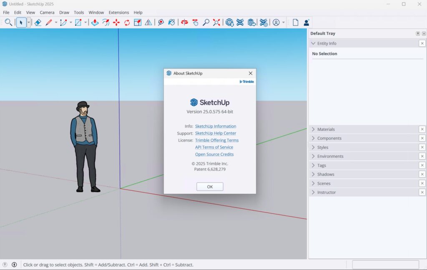Click the geo-location icon in status bar

5,265
